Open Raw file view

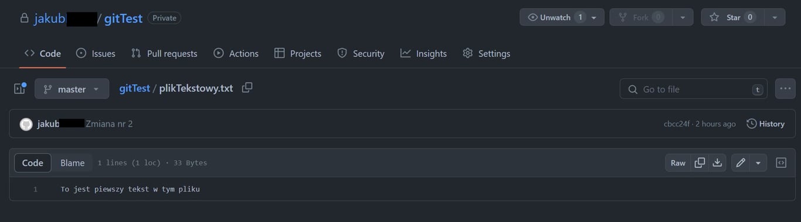pos(678,163)
